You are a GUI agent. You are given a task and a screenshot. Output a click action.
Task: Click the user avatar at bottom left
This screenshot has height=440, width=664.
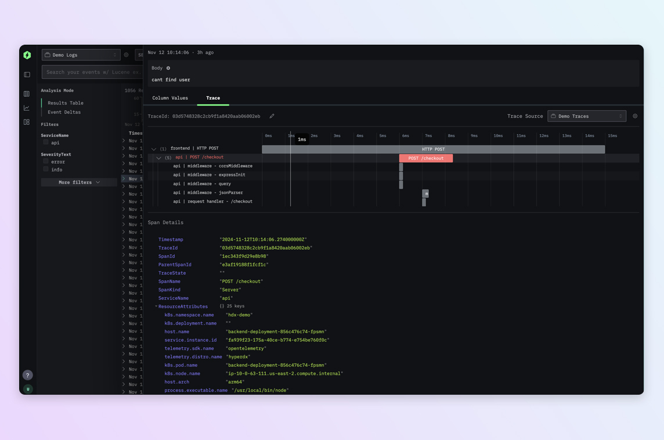27,389
